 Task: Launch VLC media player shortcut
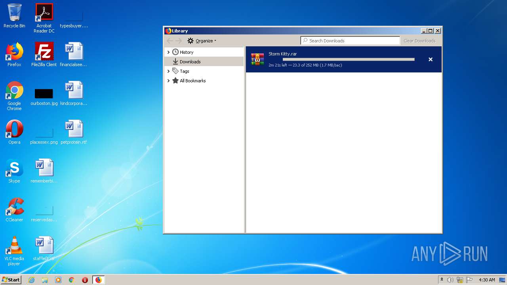(x=14, y=251)
